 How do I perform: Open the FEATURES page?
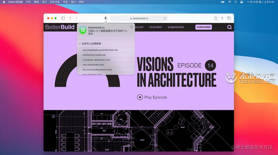pos(155,27)
